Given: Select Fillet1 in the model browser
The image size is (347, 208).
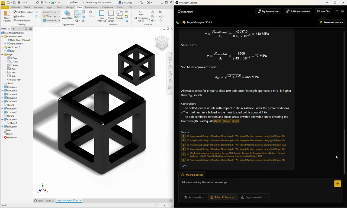Looking at the screenshot, I should [x=10, y=130].
